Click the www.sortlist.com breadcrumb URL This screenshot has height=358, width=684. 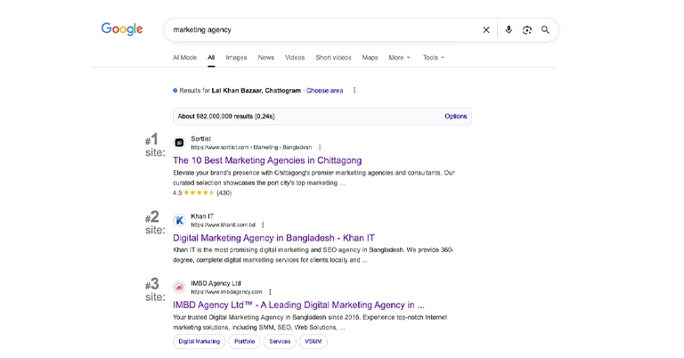(251, 148)
